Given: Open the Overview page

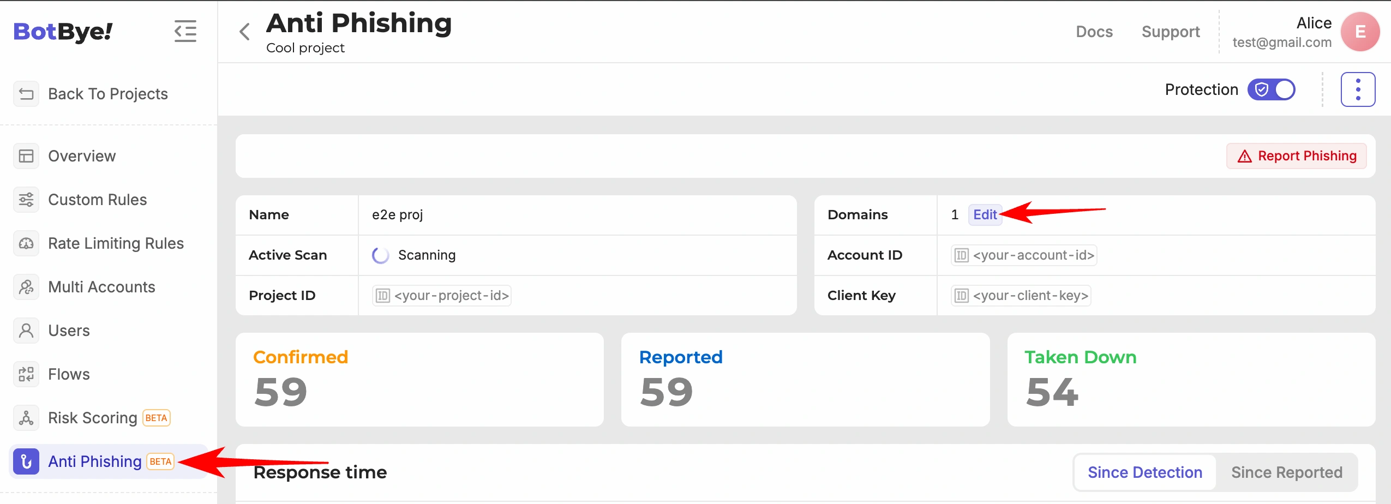Looking at the screenshot, I should (x=108, y=156).
